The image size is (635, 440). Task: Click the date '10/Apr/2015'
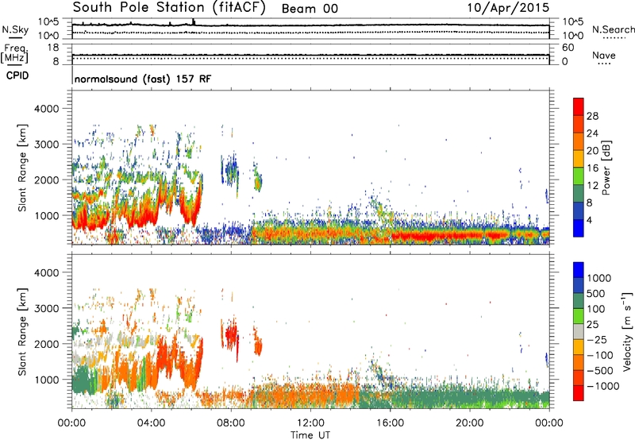pyautogui.click(x=508, y=8)
